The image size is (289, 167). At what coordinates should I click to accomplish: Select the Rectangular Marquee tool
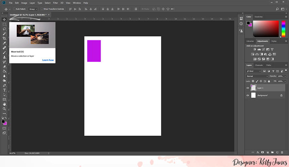click(x=4, y=24)
